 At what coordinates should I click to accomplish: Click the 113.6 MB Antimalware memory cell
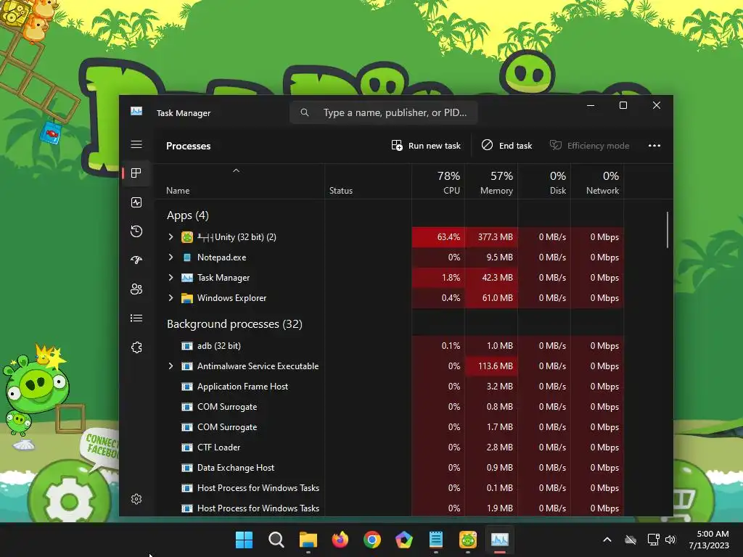[x=491, y=366]
